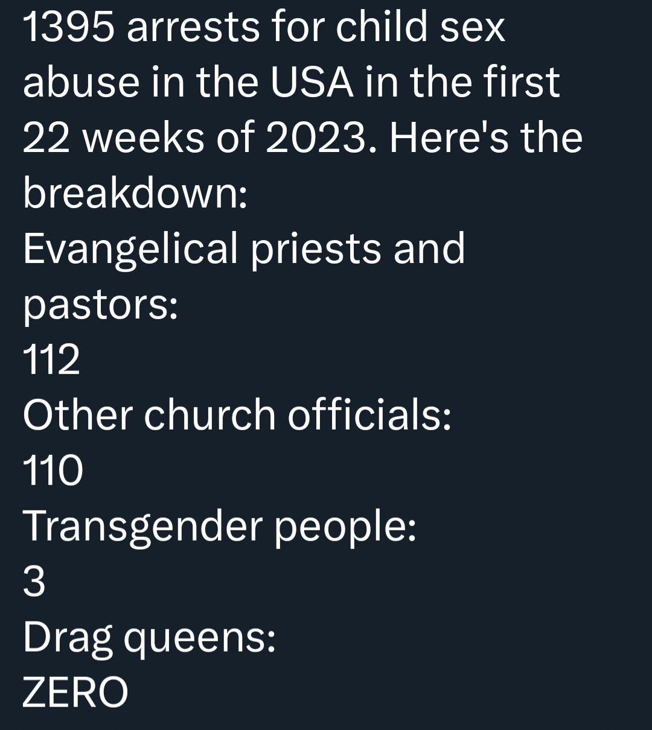Image resolution: width=652 pixels, height=730 pixels.
Task: Tap the word "ZERO" on the last line
Action: (x=75, y=692)
